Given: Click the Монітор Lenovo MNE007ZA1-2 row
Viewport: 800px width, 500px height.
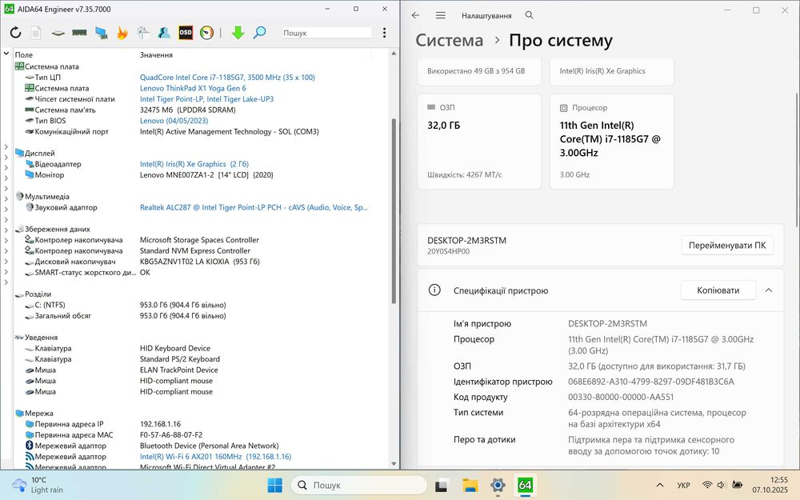Looking at the screenshot, I should [202, 175].
